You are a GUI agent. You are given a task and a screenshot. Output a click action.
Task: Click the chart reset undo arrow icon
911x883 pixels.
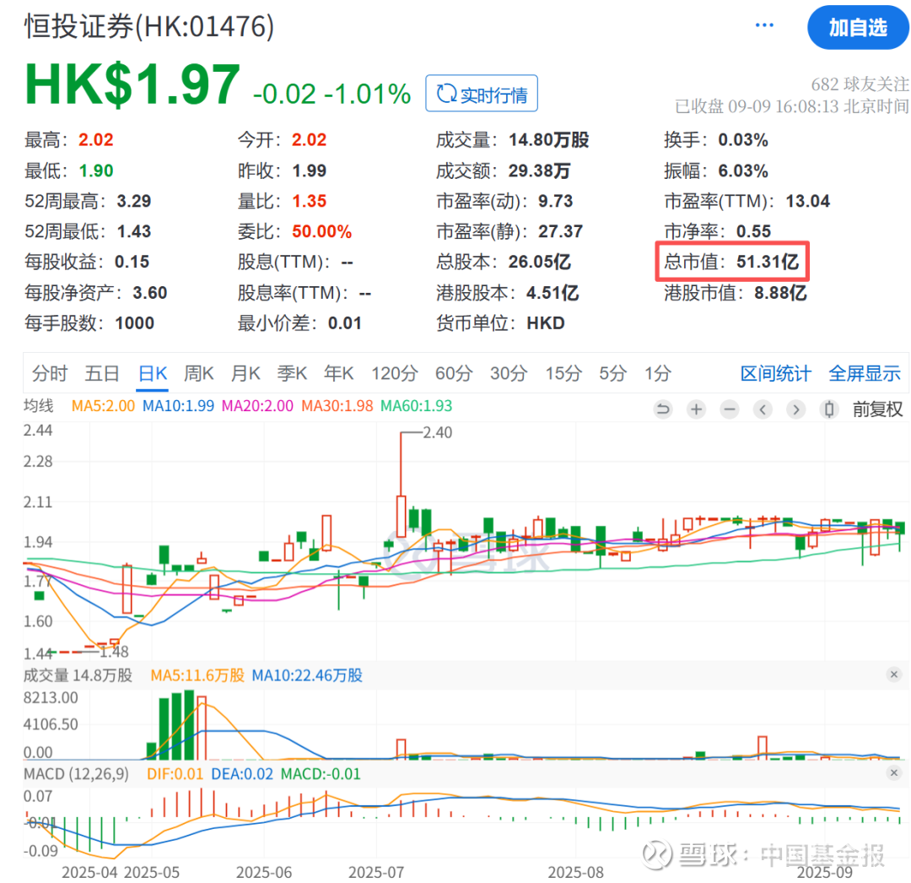pos(662,409)
